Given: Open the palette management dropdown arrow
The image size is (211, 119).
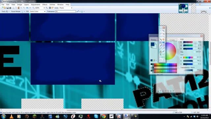Looking at the screenshot, I should [156, 60].
